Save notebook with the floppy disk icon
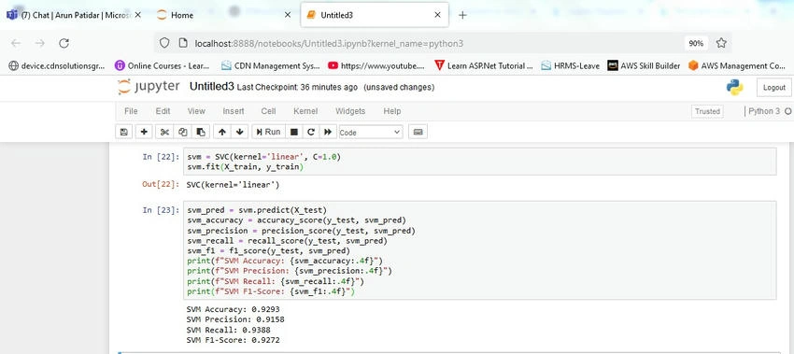Screen dimensions: 794x354 point(123,132)
